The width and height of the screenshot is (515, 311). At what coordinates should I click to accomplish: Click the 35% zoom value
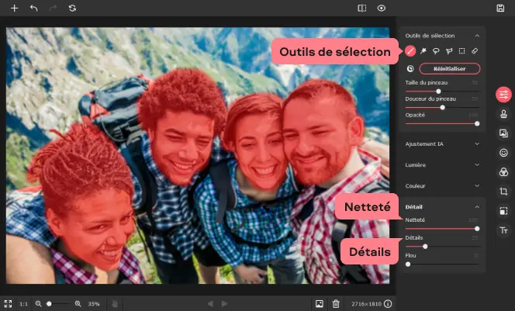pos(94,304)
